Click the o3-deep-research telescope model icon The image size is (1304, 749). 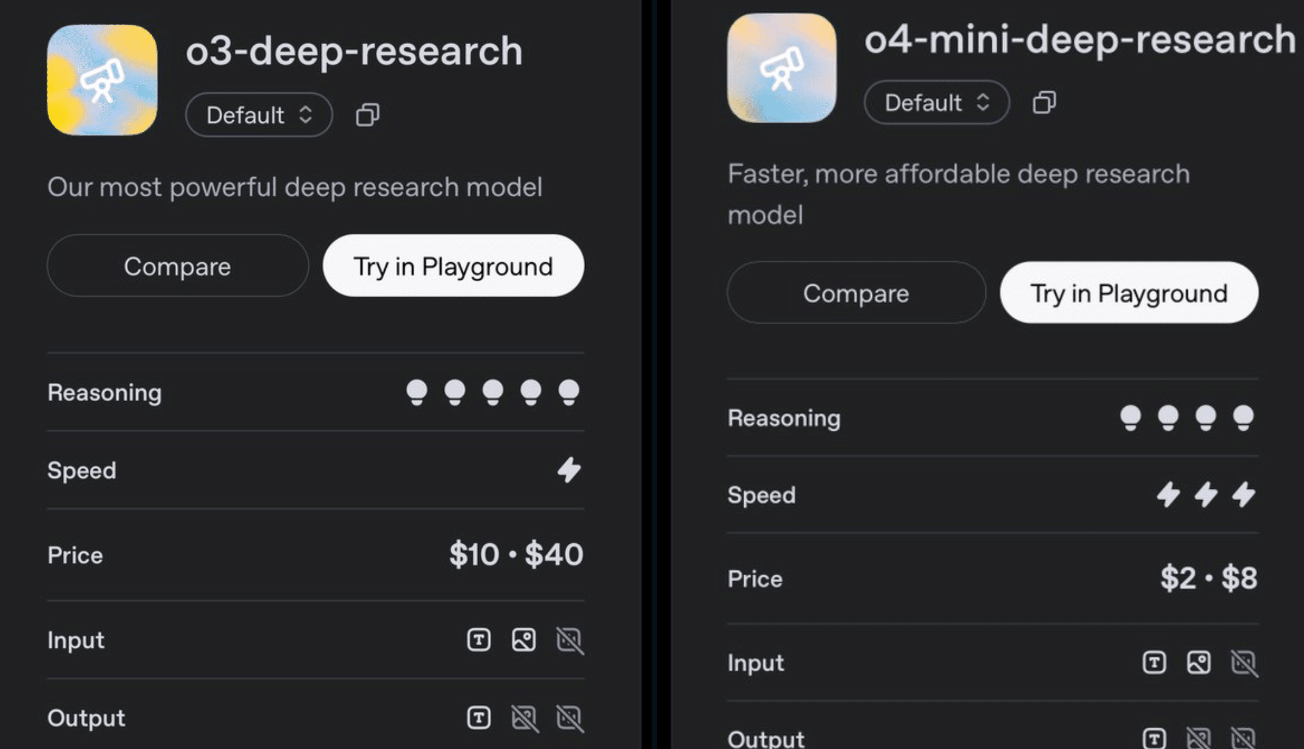(102, 80)
